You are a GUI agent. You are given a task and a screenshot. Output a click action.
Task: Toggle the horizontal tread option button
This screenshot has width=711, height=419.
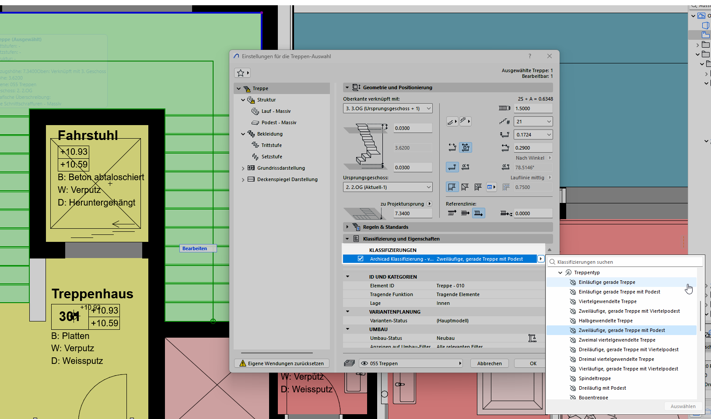click(x=452, y=167)
